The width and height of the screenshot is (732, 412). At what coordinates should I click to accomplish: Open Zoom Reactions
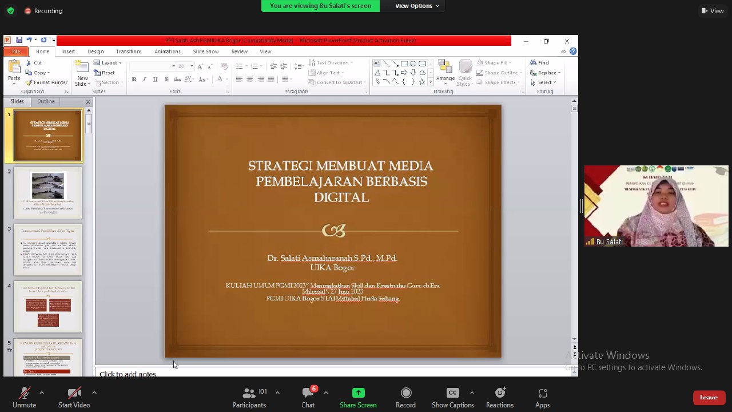500,397
